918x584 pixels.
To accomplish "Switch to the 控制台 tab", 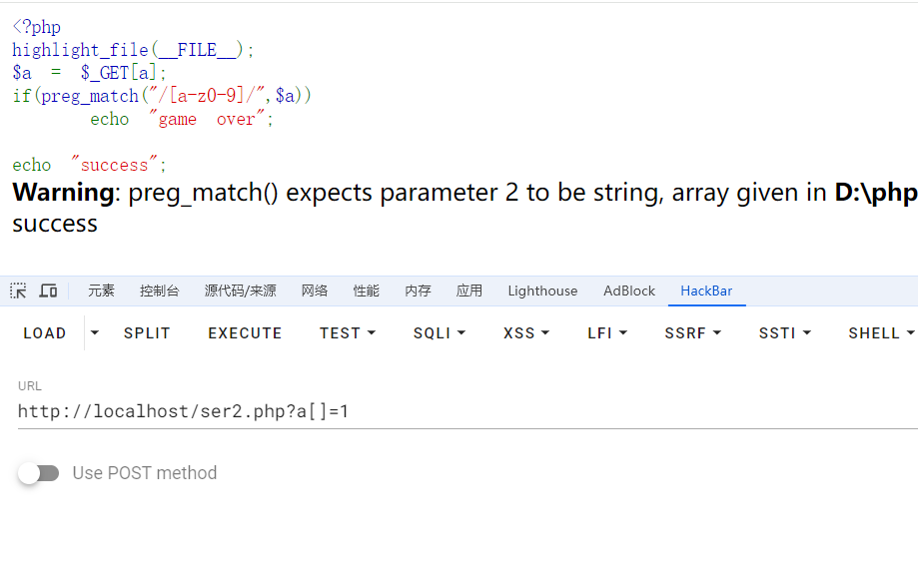I will pos(160,291).
